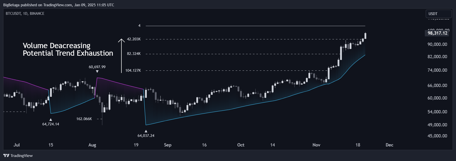Click the '18' date label on time axis
Screen dimensions: 456x161
[358, 145]
